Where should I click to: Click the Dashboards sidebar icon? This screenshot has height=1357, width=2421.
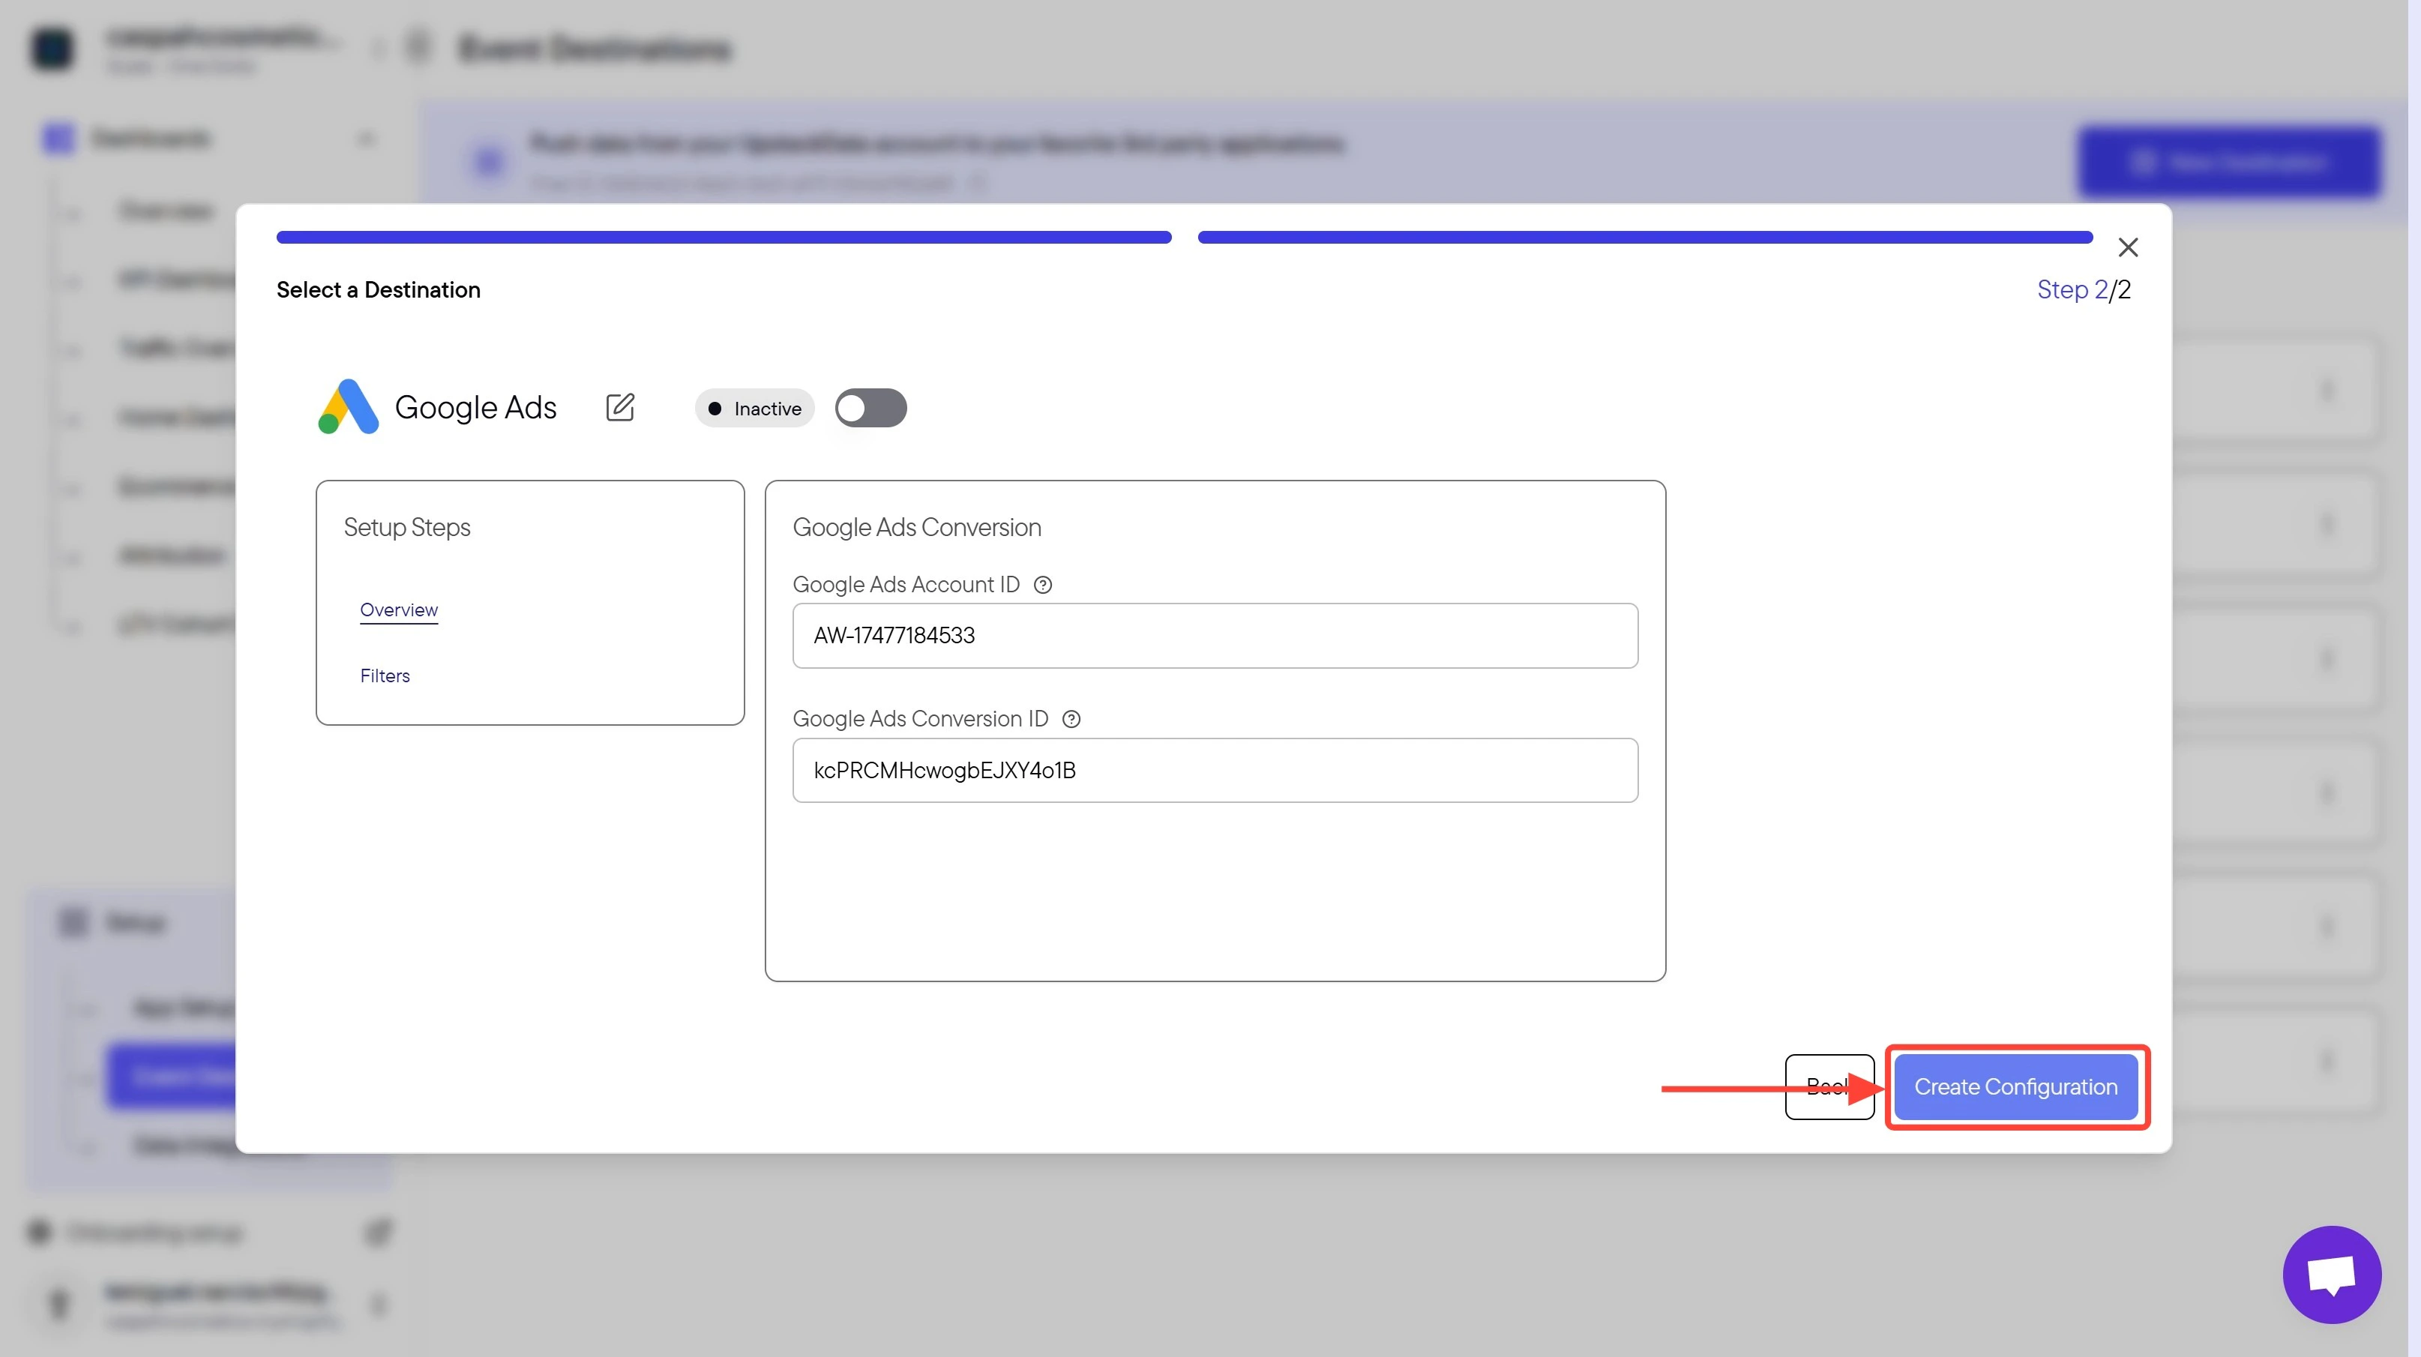[58, 139]
